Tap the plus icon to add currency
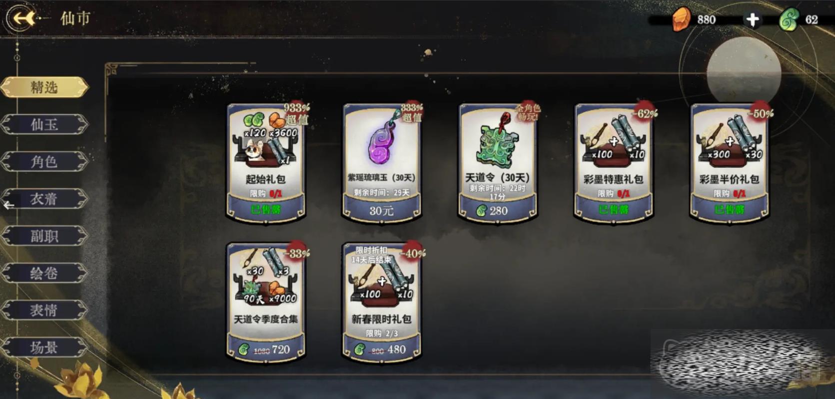The width and height of the screenshot is (835, 399). click(752, 19)
